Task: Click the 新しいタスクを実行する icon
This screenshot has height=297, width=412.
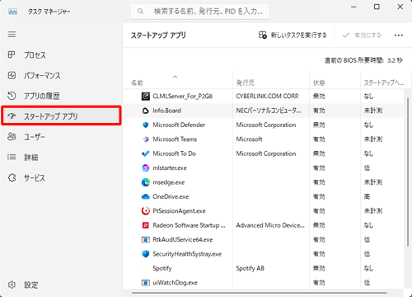Action: (263, 35)
